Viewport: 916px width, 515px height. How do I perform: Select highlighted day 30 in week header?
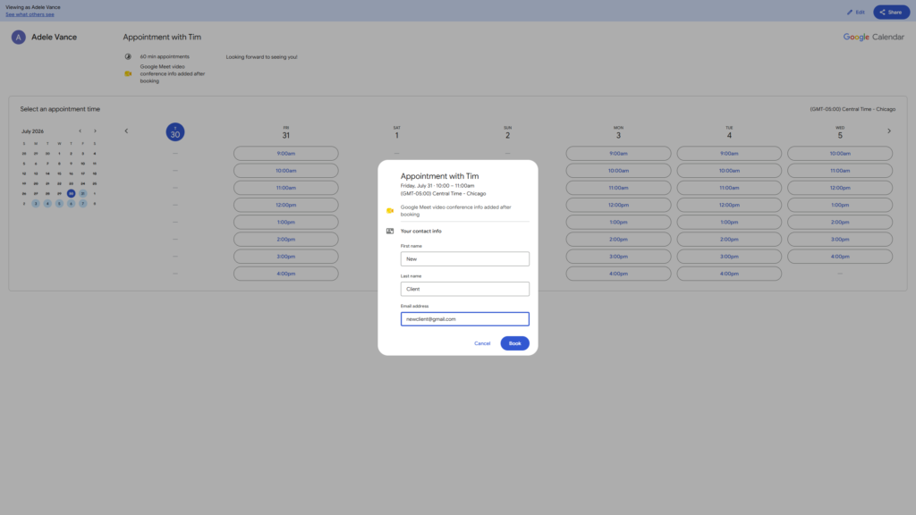pyautogui.click(x=175, y=132)
